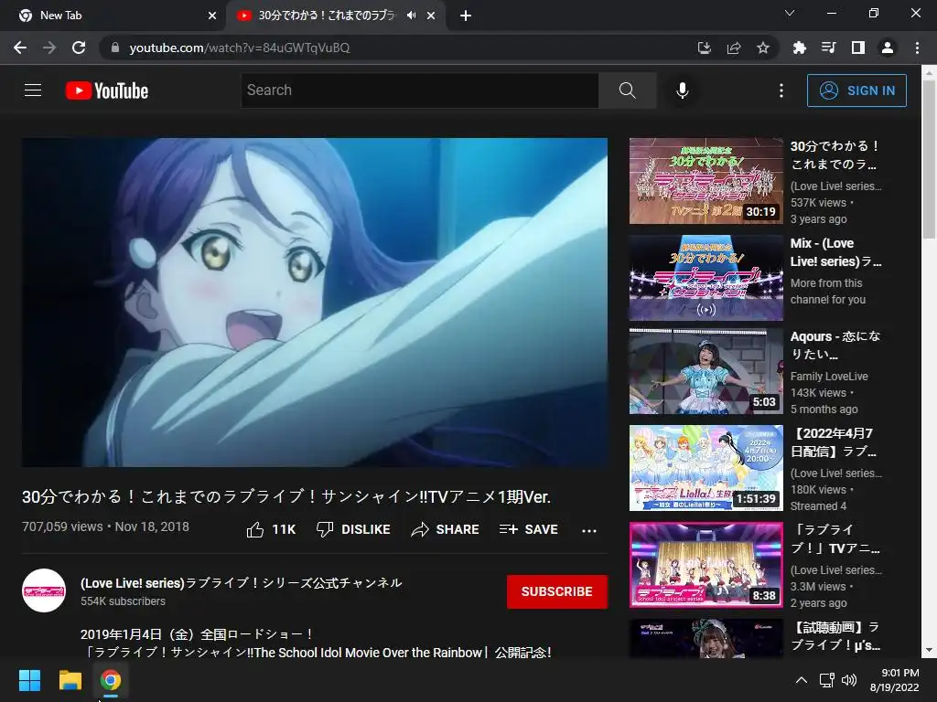The width and height of the screenshot is (937, 702).
Task: Close the New Tab tab
Action: tap(212, 16)
